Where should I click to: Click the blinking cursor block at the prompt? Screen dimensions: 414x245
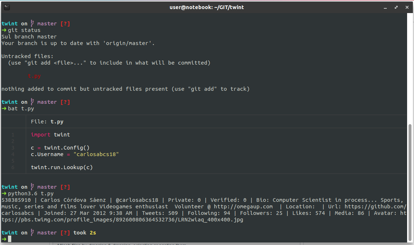tap(10, 239)
